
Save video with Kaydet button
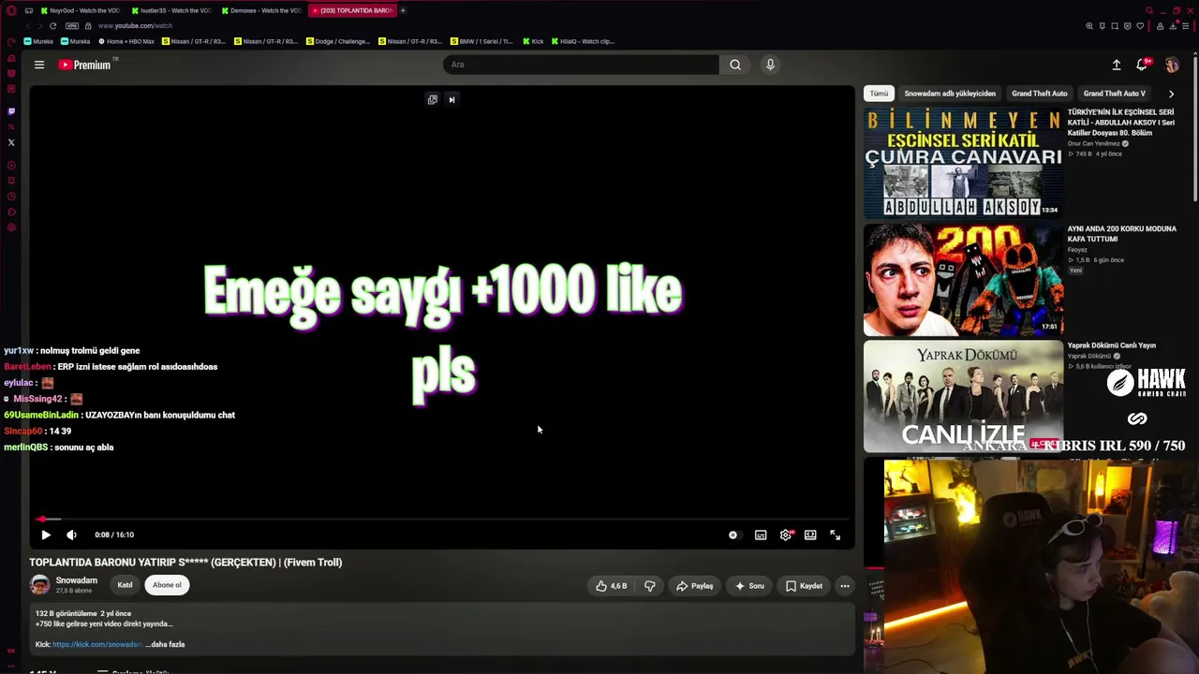pyautogui.click(x=804, y=586)
